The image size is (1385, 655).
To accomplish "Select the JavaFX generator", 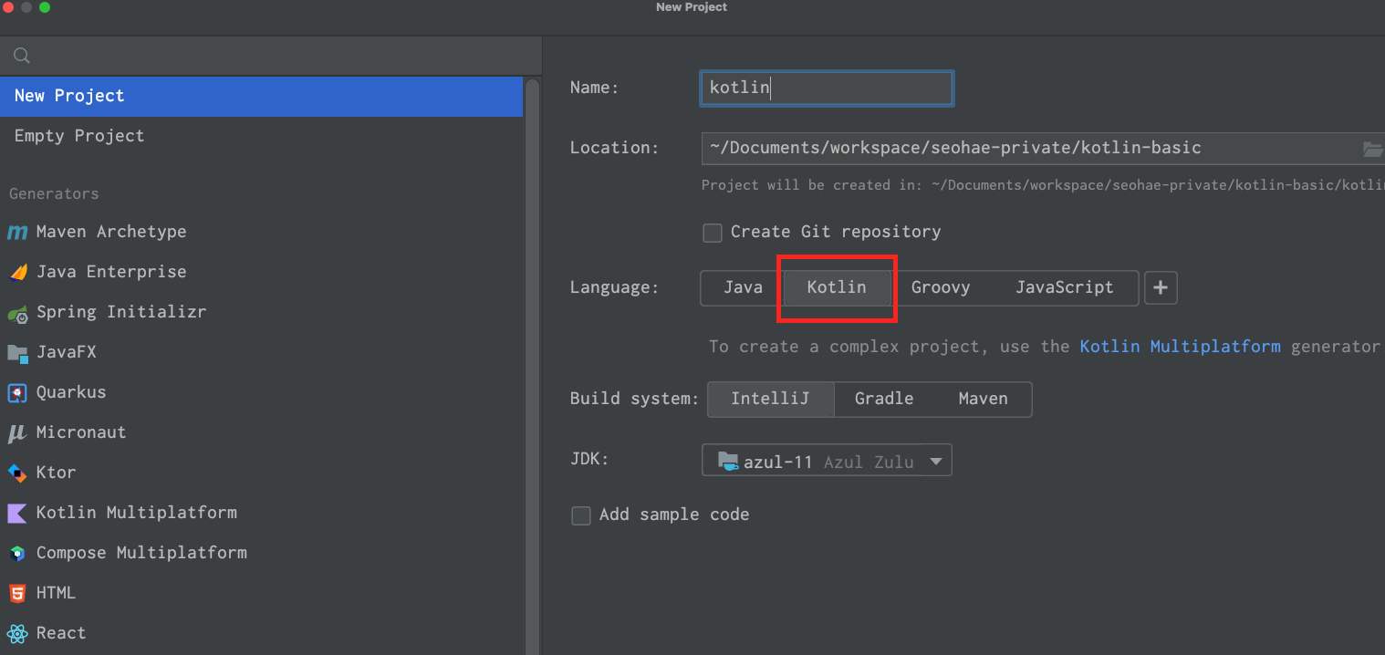I will [261, 352].
